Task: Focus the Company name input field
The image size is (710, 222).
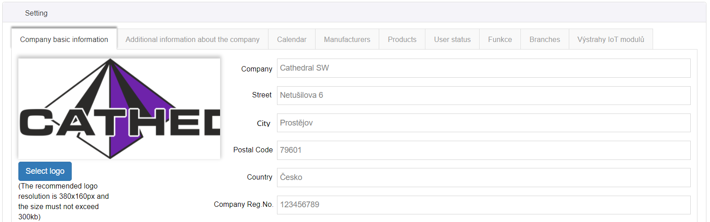Action: click(484, 68)
